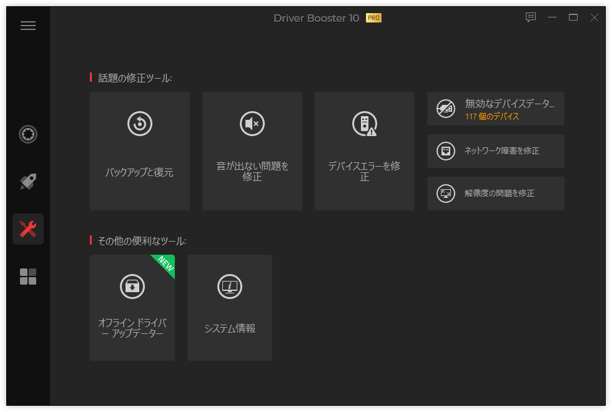Click the device error tower icon
Image resolution: width=612 pixels, height=412 pixels.
pyautogui.click(x=365, y=124)
